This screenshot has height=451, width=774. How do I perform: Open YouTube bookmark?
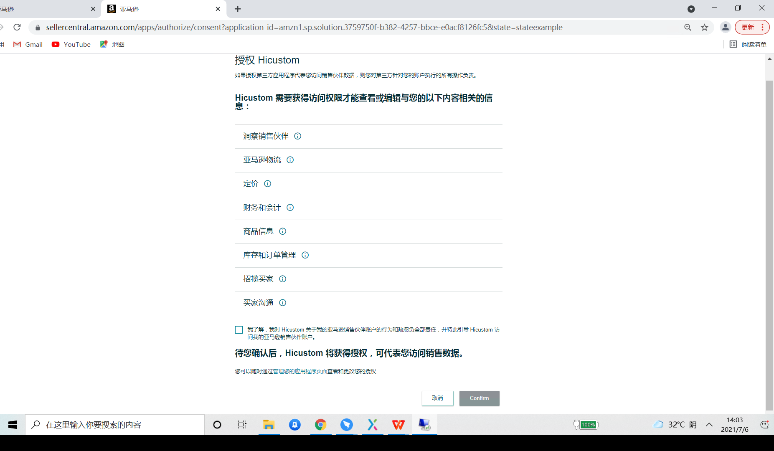71,44
